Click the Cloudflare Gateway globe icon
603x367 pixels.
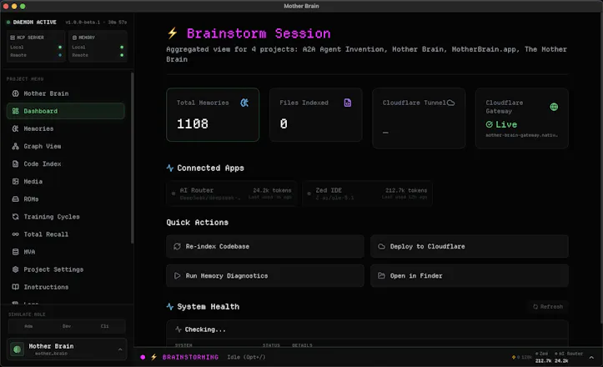[554, 107]
